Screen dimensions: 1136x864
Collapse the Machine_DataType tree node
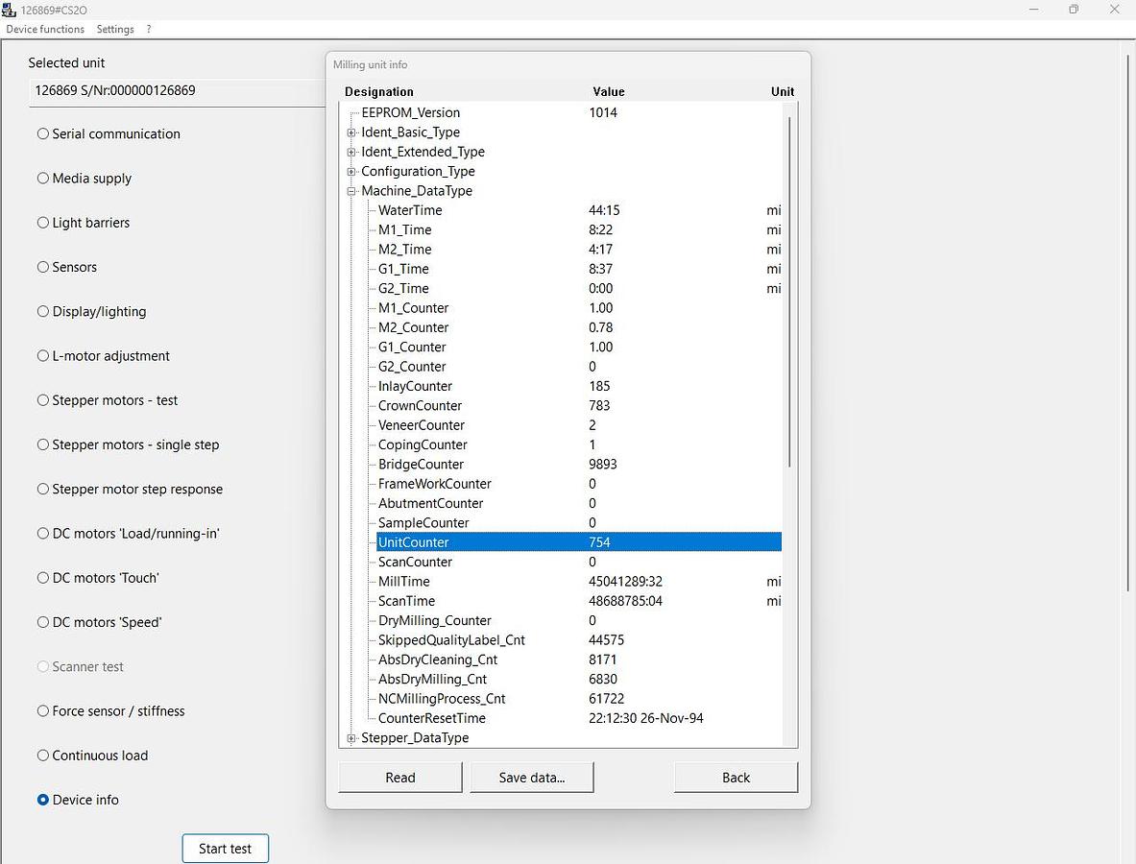click(352, 191)
